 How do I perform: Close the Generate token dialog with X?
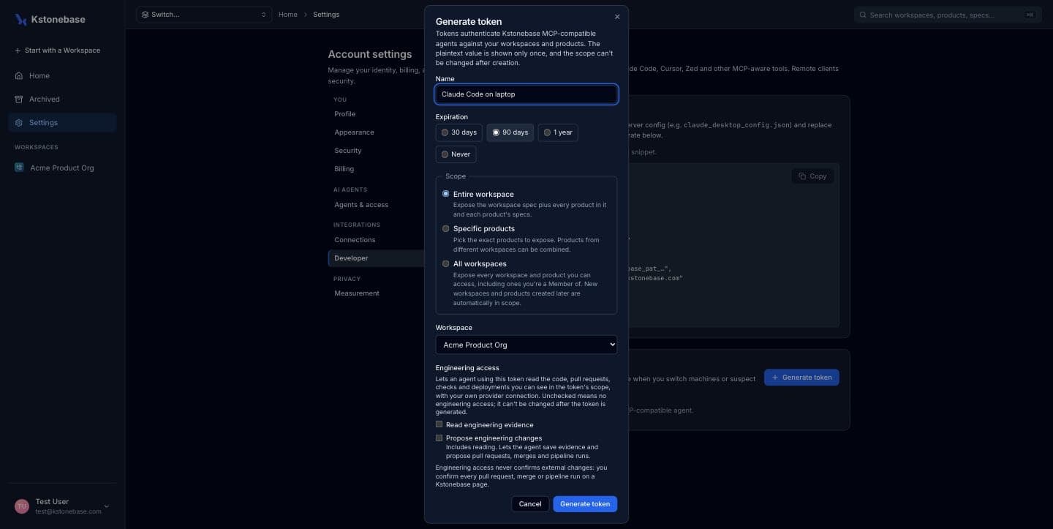617,17
